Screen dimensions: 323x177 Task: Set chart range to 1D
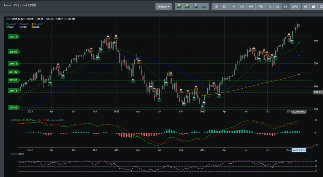point(216,6)
